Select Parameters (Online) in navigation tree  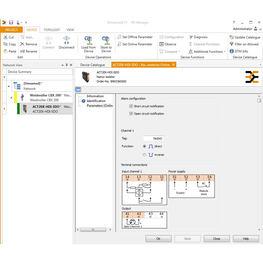coord(100,106)
